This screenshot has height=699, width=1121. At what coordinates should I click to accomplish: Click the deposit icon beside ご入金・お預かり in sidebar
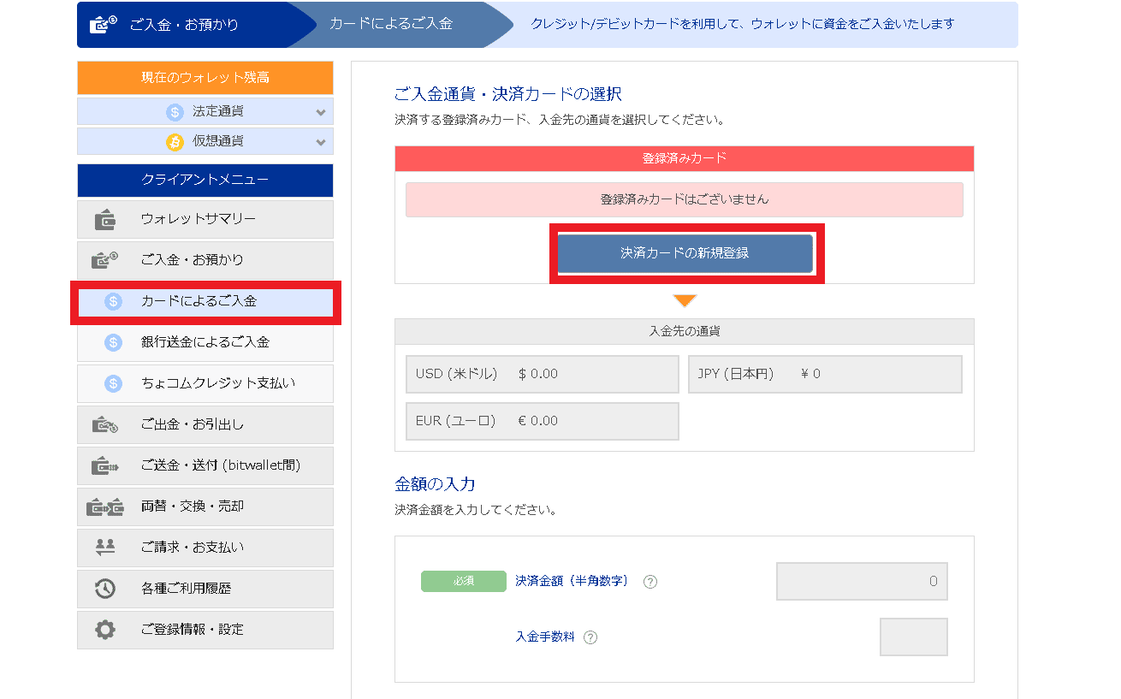point(105,260)
